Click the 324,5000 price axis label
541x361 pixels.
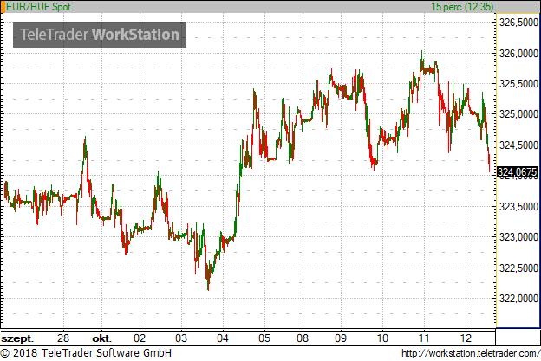518,145
